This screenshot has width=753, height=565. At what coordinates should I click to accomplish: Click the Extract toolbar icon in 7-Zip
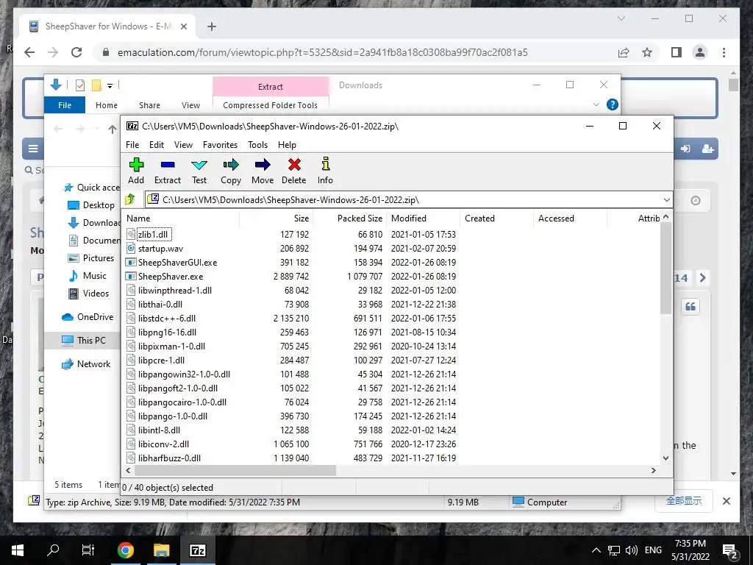[x=168, y=171]
